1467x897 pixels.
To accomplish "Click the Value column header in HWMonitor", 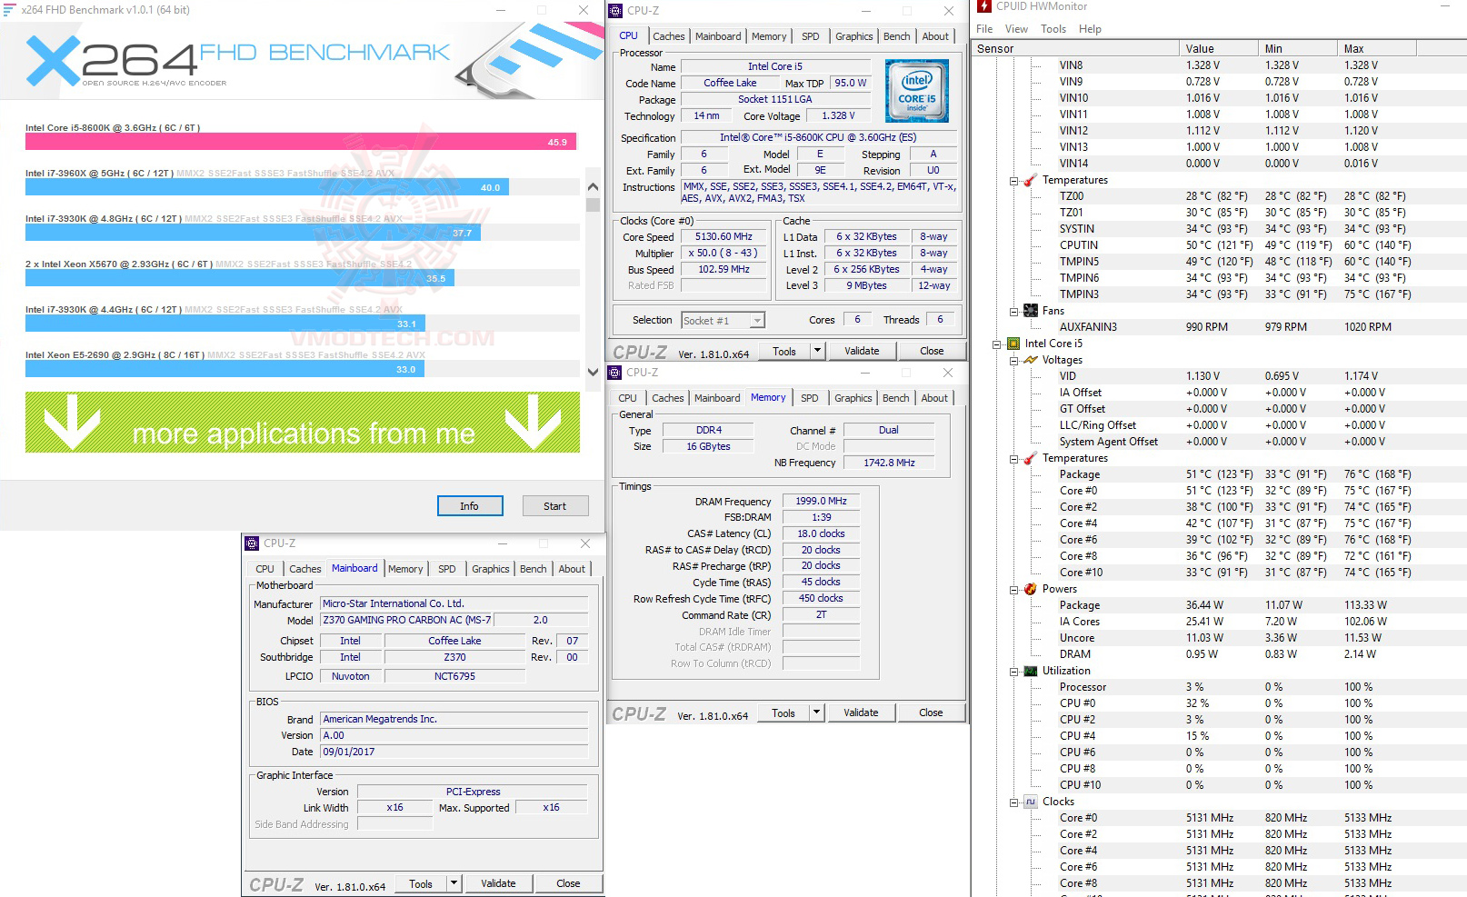I will [1218, 49].
